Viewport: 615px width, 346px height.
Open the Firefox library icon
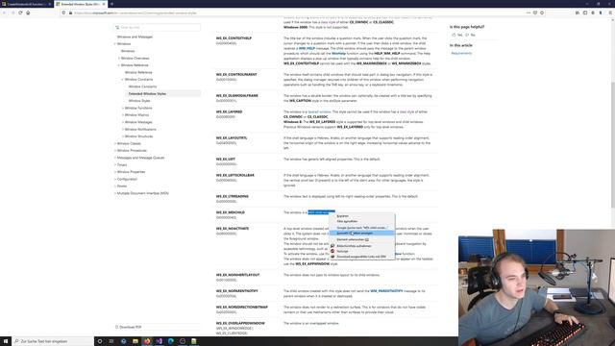pyautogui.click(x=578, y=12)
